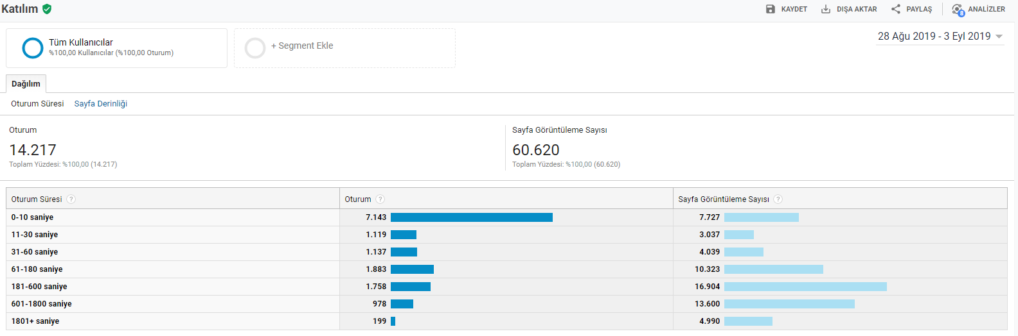Click the help icon beside Oturum column header

(380, 199)
